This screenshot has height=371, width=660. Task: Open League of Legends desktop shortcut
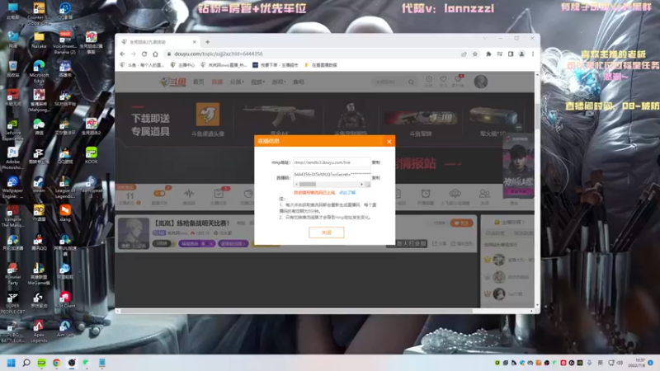pos(65,187)
